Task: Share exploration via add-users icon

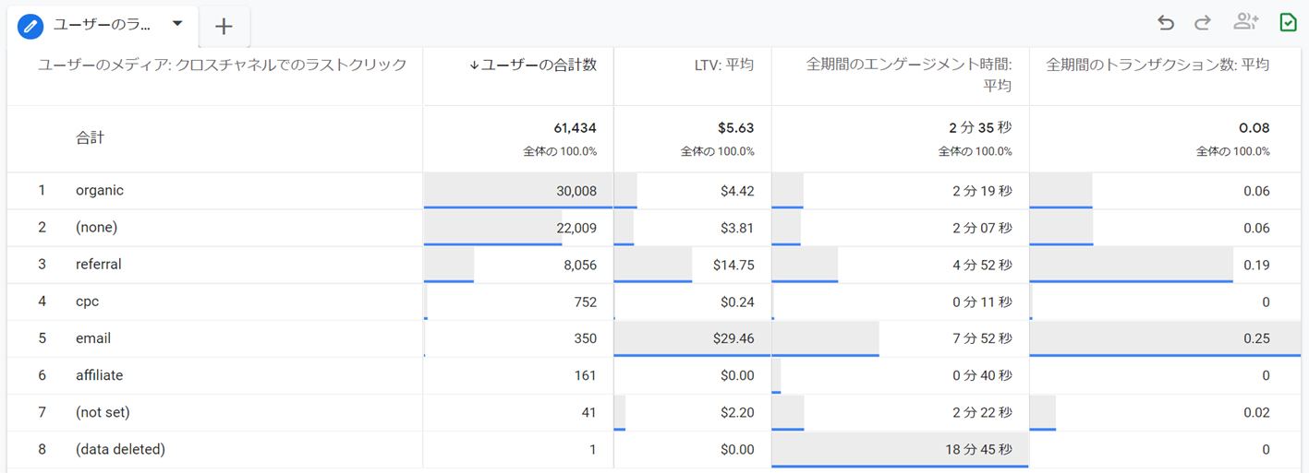Action: click(x=1245, y=22)
